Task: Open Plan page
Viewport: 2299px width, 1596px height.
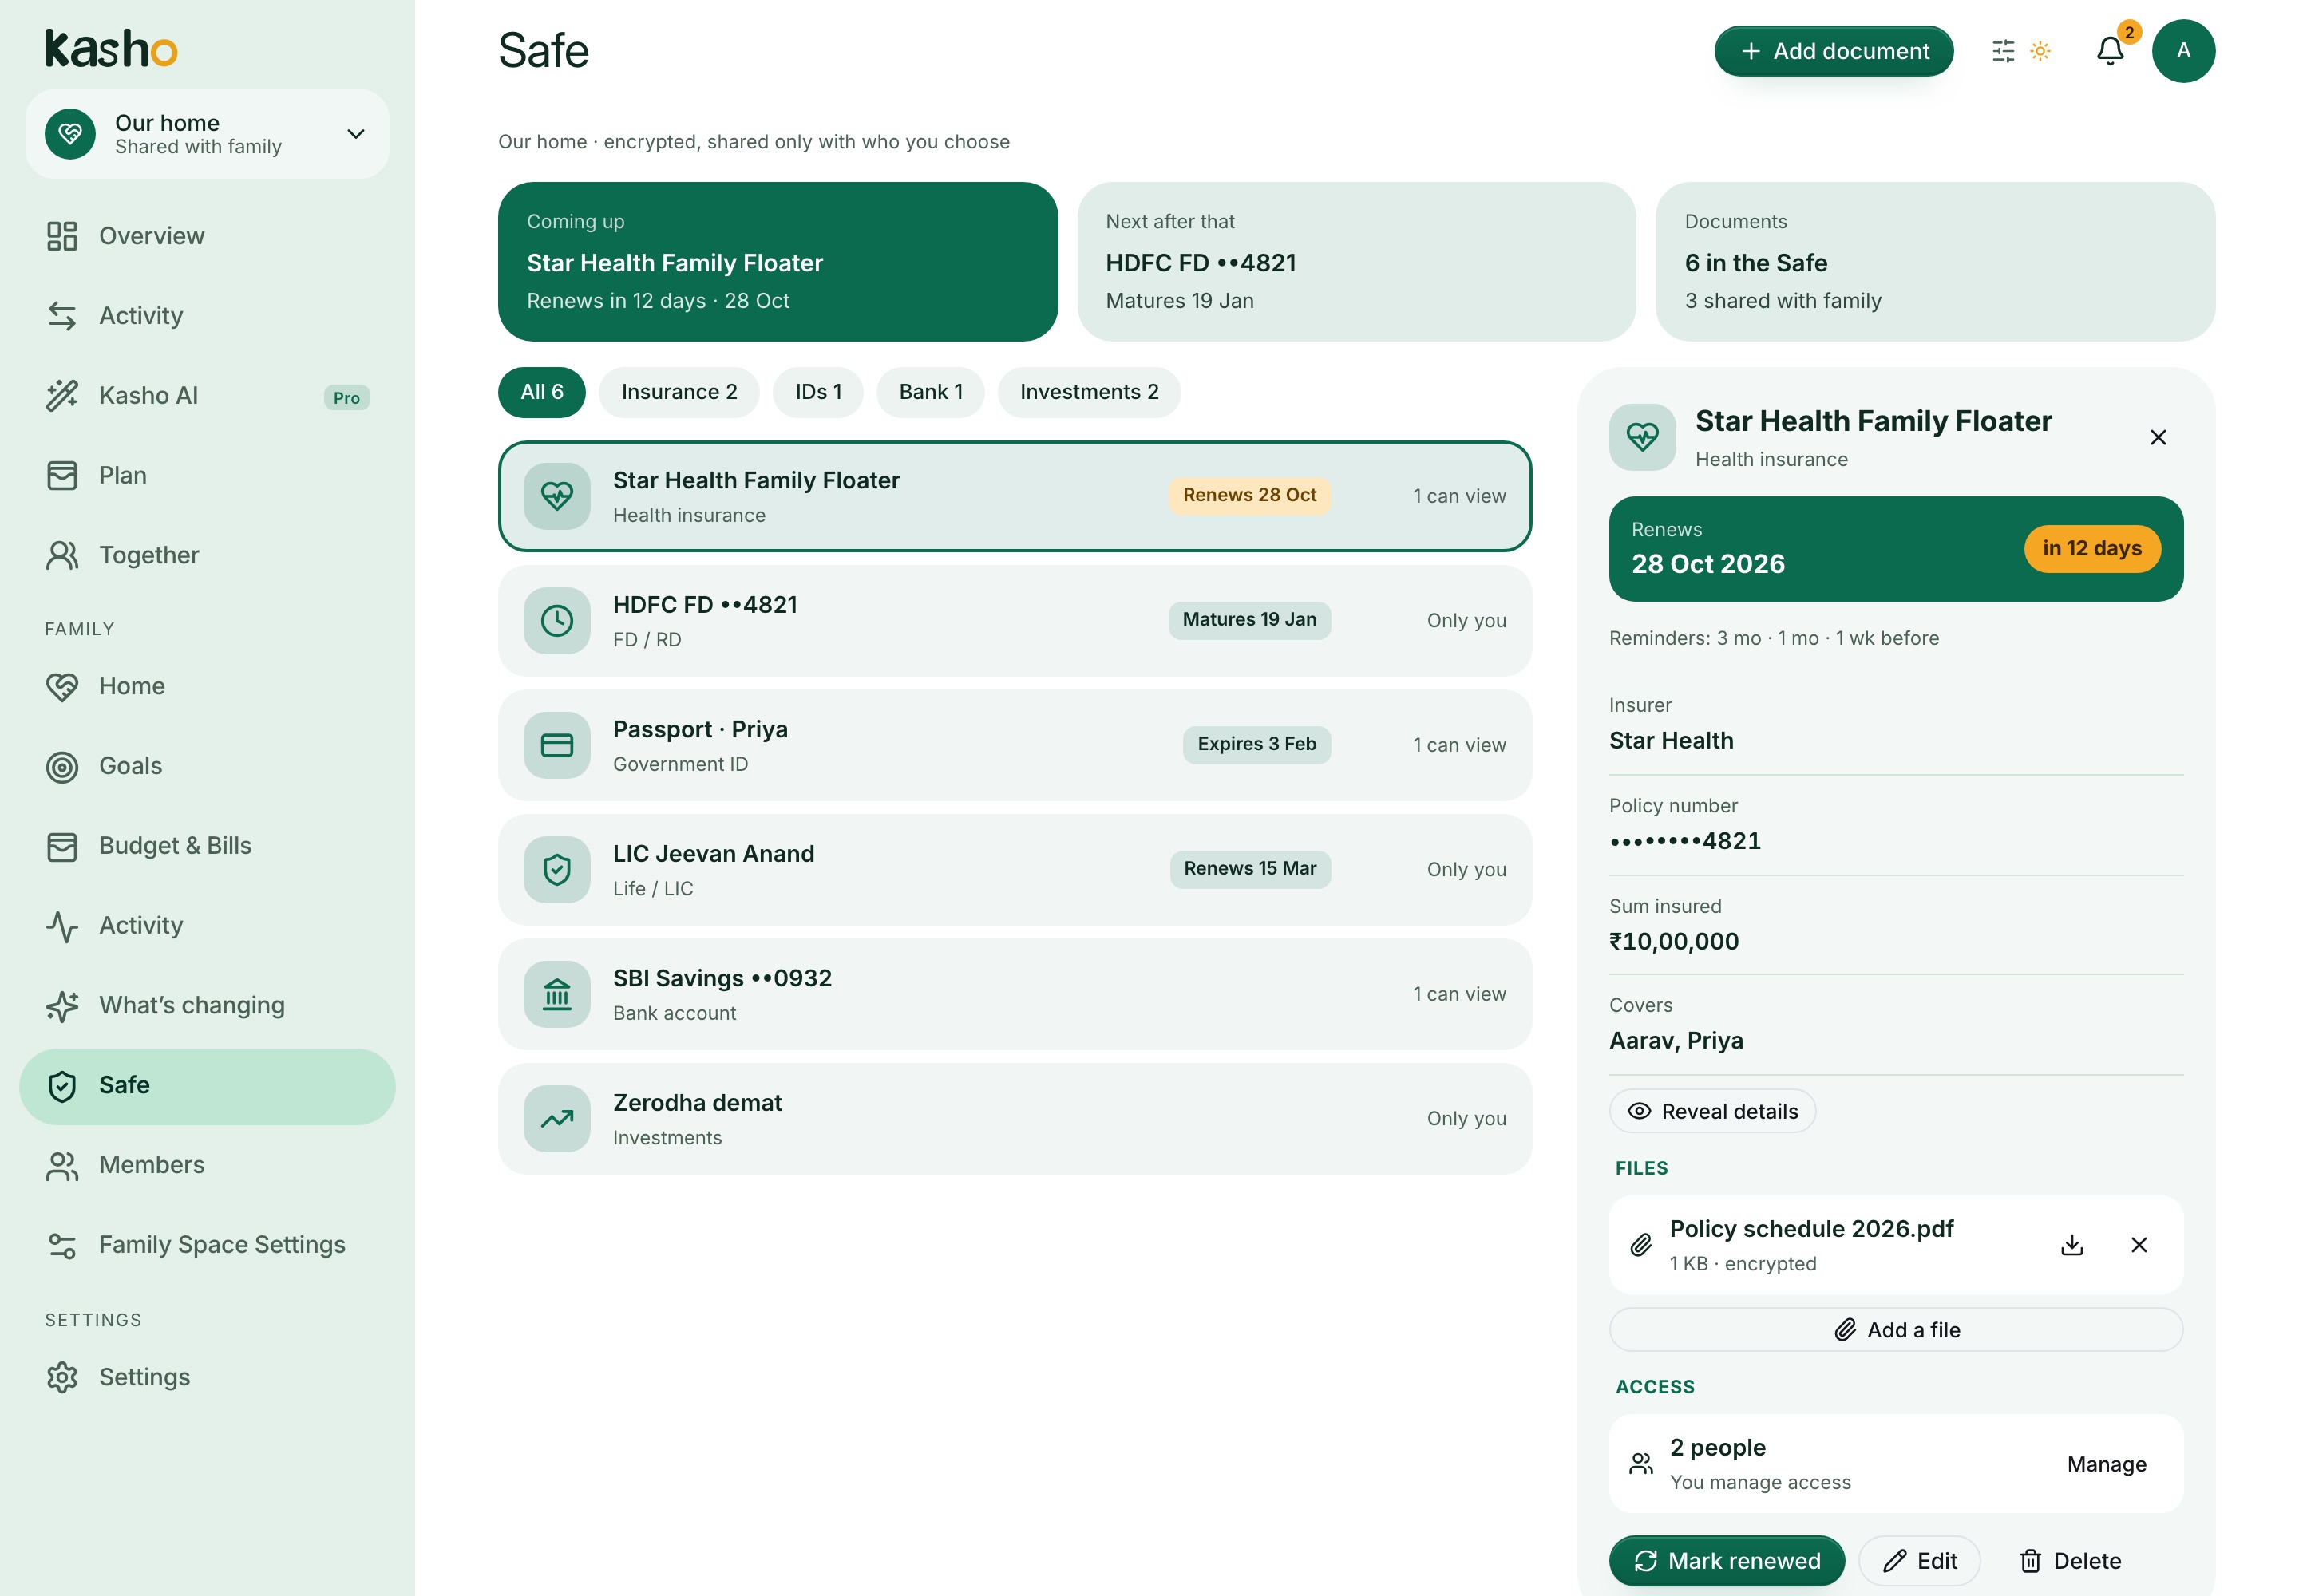Action: tap(207, 476)
